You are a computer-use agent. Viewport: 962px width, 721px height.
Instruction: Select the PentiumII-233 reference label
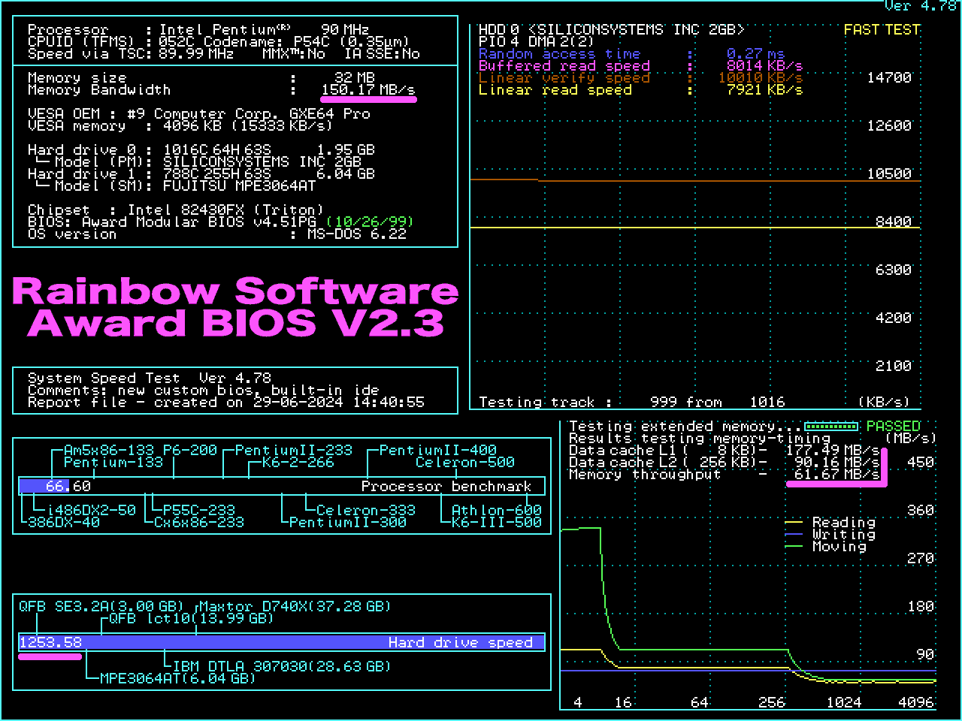click(x=294, y=450)
